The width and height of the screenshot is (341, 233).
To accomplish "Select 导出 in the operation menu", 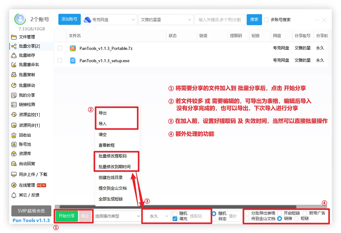I will click(x=103, y=113).
